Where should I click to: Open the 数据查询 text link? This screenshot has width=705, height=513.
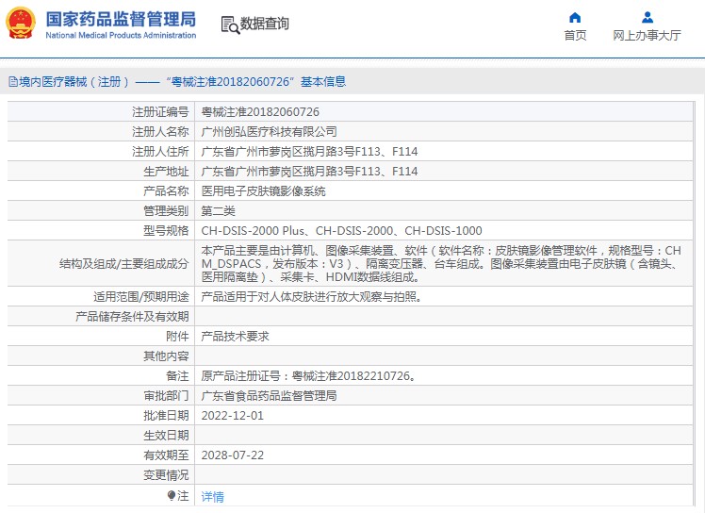tap(265, 25)
